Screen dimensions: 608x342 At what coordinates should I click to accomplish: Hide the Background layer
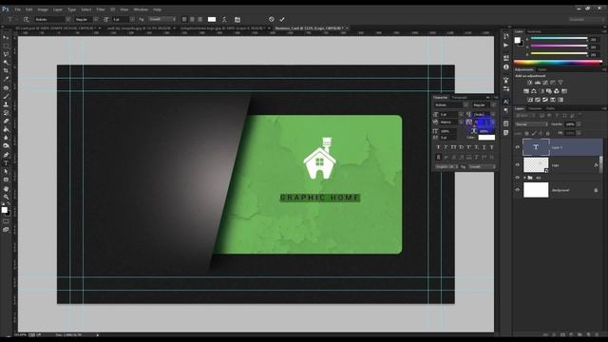517,190
